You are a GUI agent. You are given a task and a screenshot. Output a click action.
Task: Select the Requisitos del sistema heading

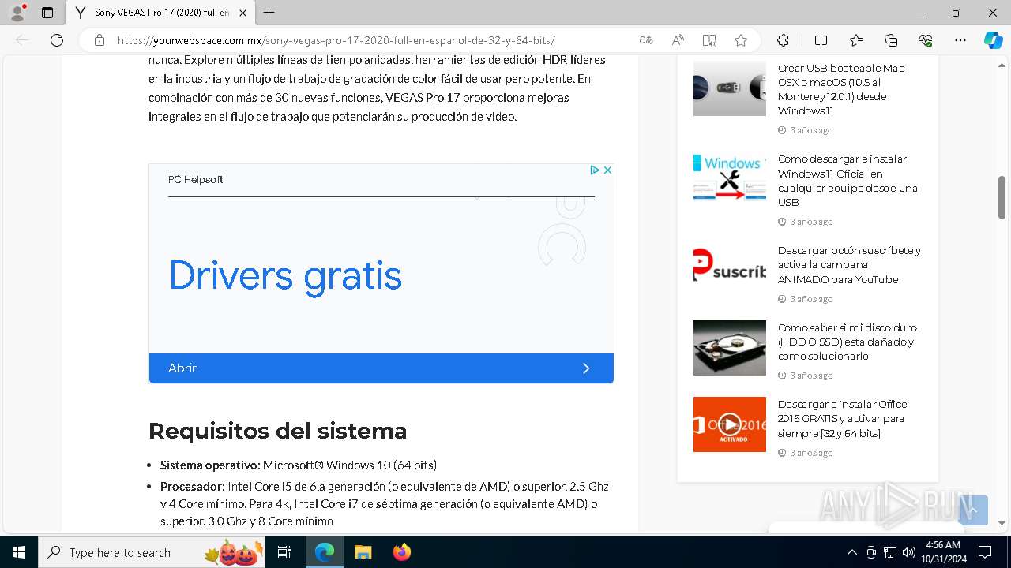278,432
